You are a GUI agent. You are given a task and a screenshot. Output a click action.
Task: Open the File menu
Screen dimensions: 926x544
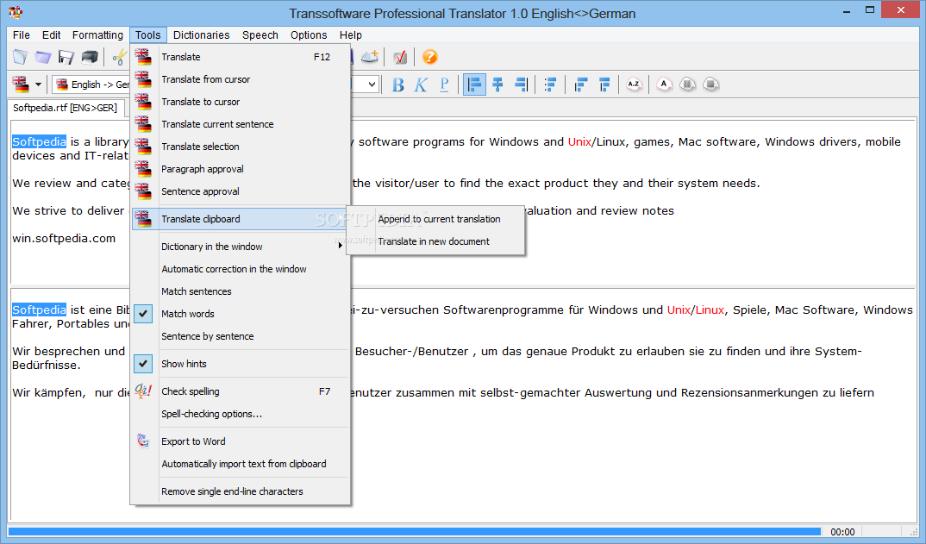22,34
